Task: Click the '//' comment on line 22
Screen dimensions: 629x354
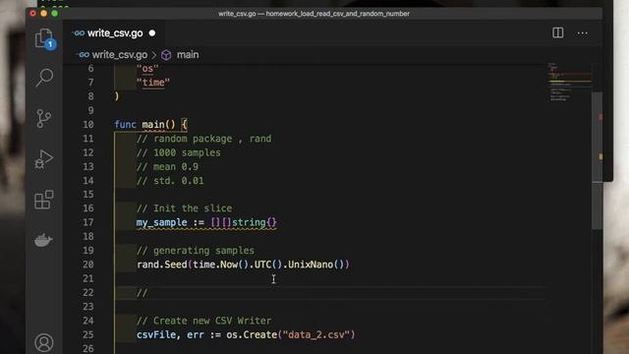Action: [142, 293]
